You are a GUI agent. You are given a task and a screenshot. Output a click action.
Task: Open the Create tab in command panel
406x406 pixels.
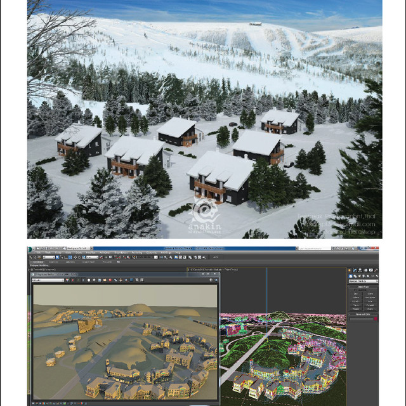pyautogui.click(x=351, y=269)
